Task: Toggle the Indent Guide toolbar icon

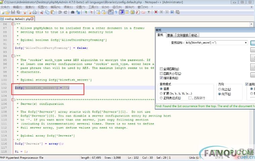Action: click(x=122, y=12)
